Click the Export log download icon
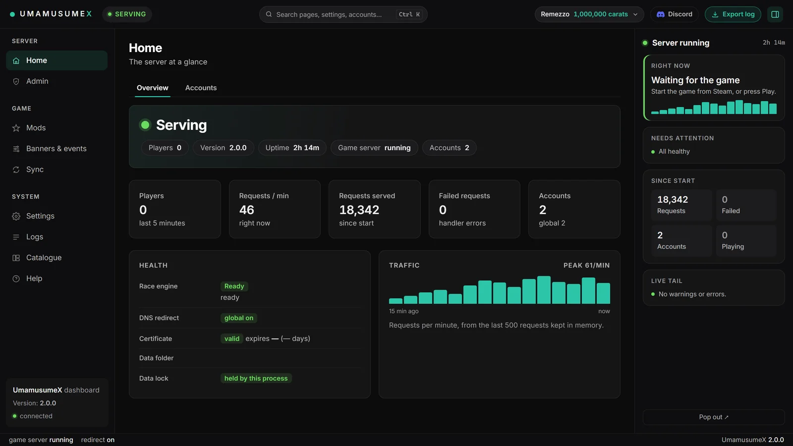The image size is (793, 446). click(715, 14)
